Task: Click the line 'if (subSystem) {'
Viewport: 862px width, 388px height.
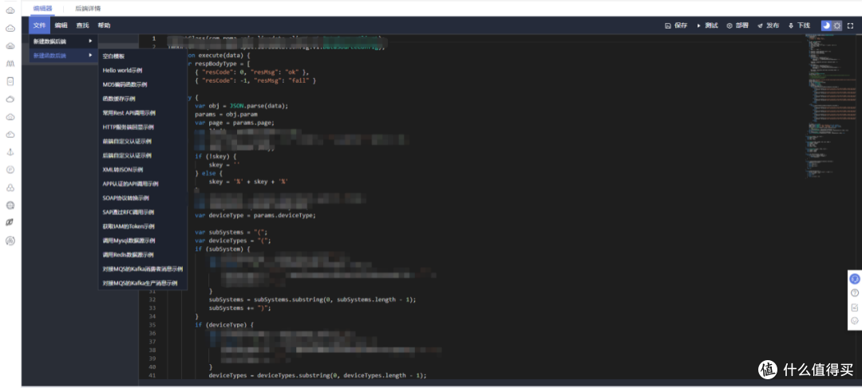Action: pos(222,249)
